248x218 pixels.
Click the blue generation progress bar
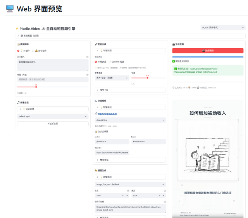point(208,57)
